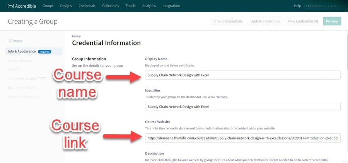Open the Designs menu

(x=66, y=6)
